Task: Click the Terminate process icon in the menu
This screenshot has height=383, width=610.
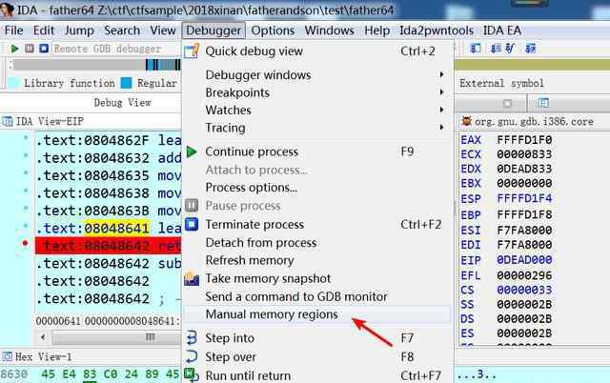Action: [192, 224]
